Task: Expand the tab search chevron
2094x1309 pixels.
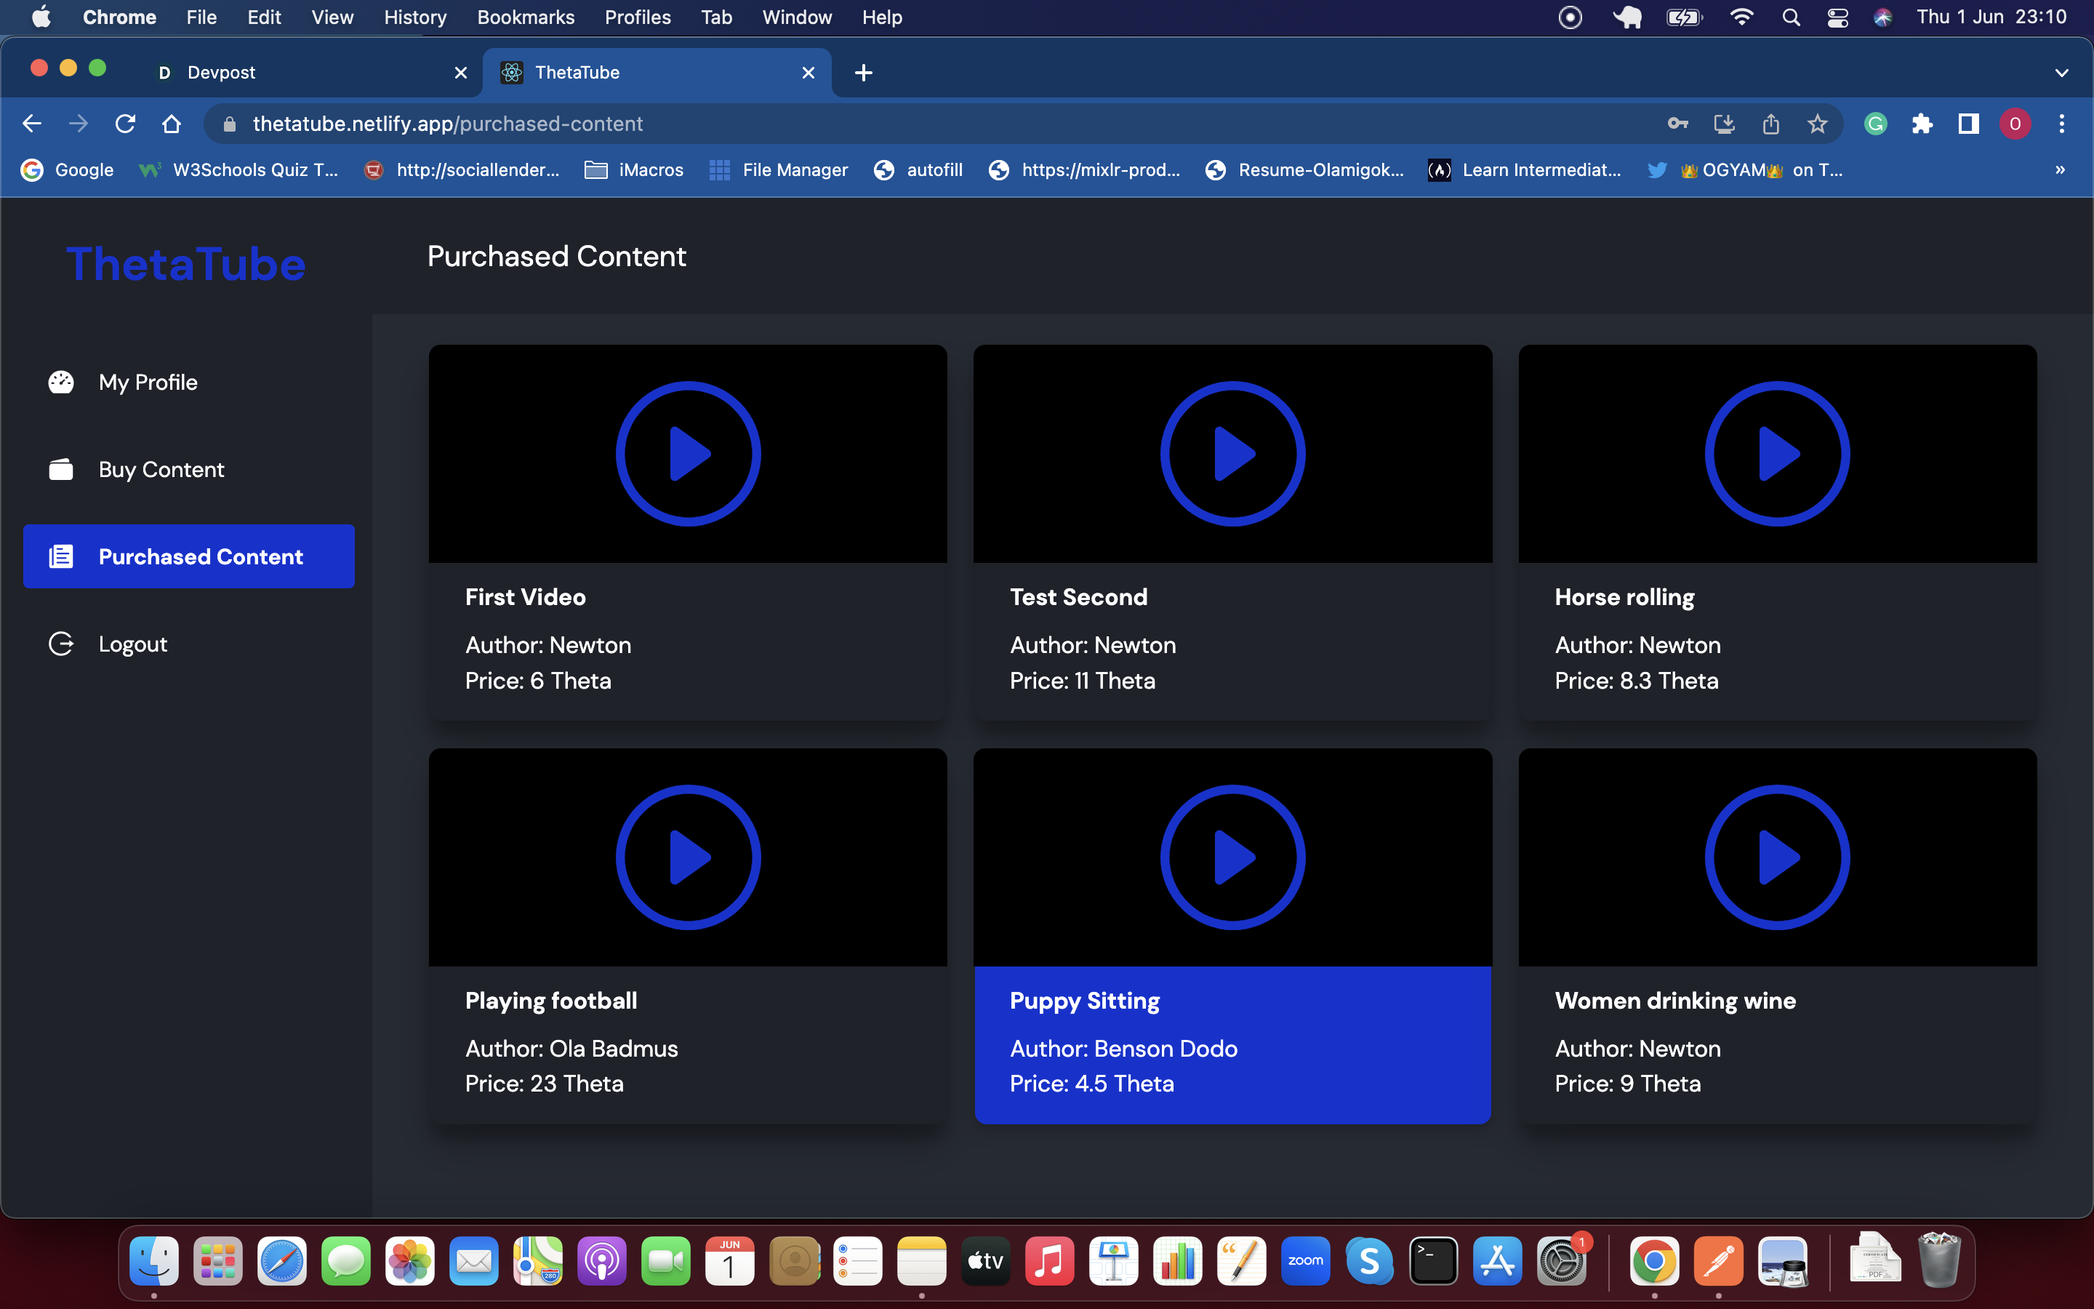Action: [2061, 73]
